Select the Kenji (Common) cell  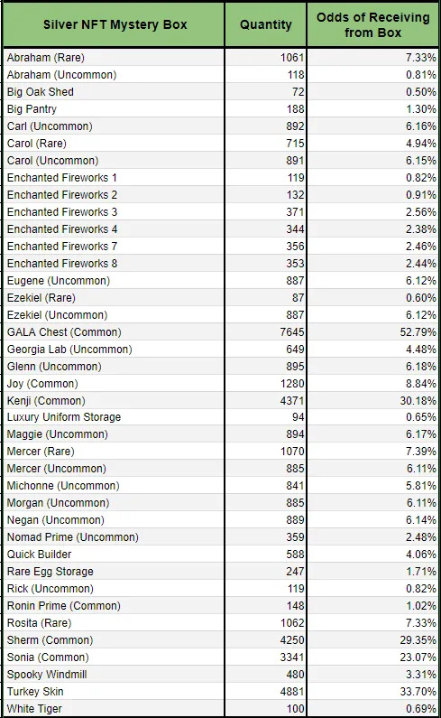point(114,401)
